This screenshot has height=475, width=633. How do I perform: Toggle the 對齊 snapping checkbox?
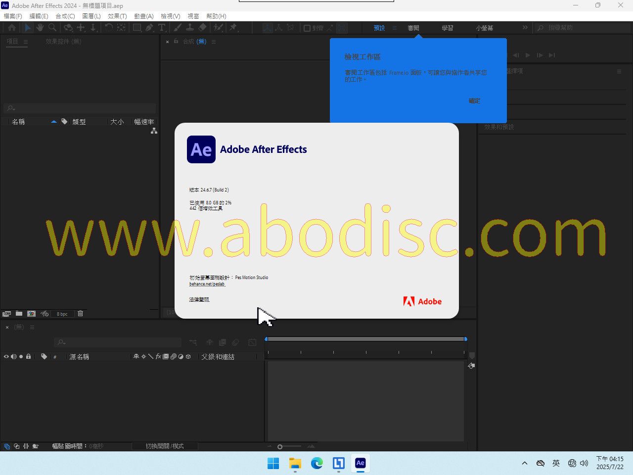(x=307, y=28)
